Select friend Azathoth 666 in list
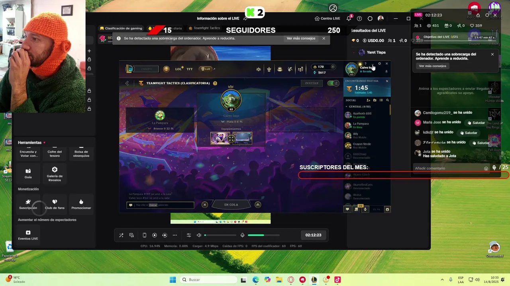 [x=367, y=115]
